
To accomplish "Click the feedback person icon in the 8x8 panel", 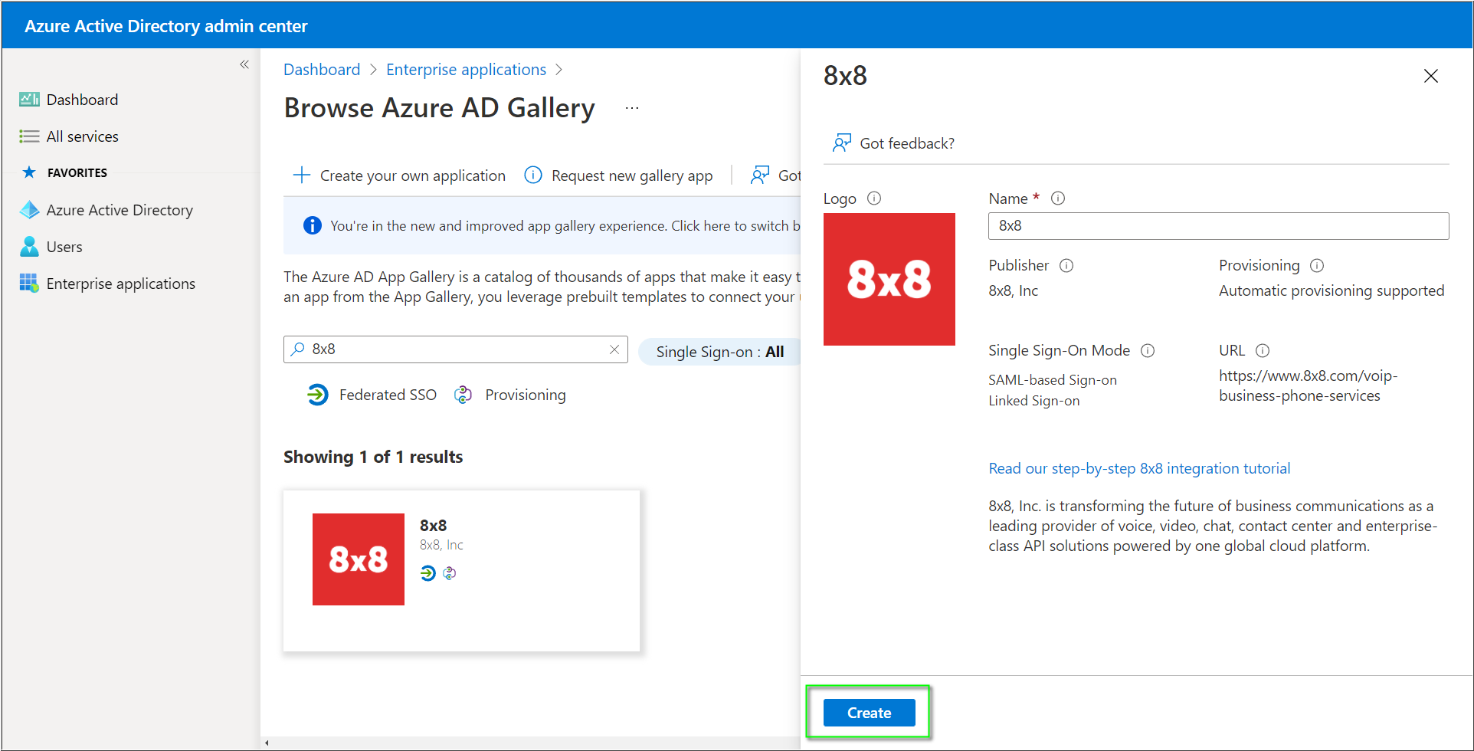I will click(x=842, y=143).
